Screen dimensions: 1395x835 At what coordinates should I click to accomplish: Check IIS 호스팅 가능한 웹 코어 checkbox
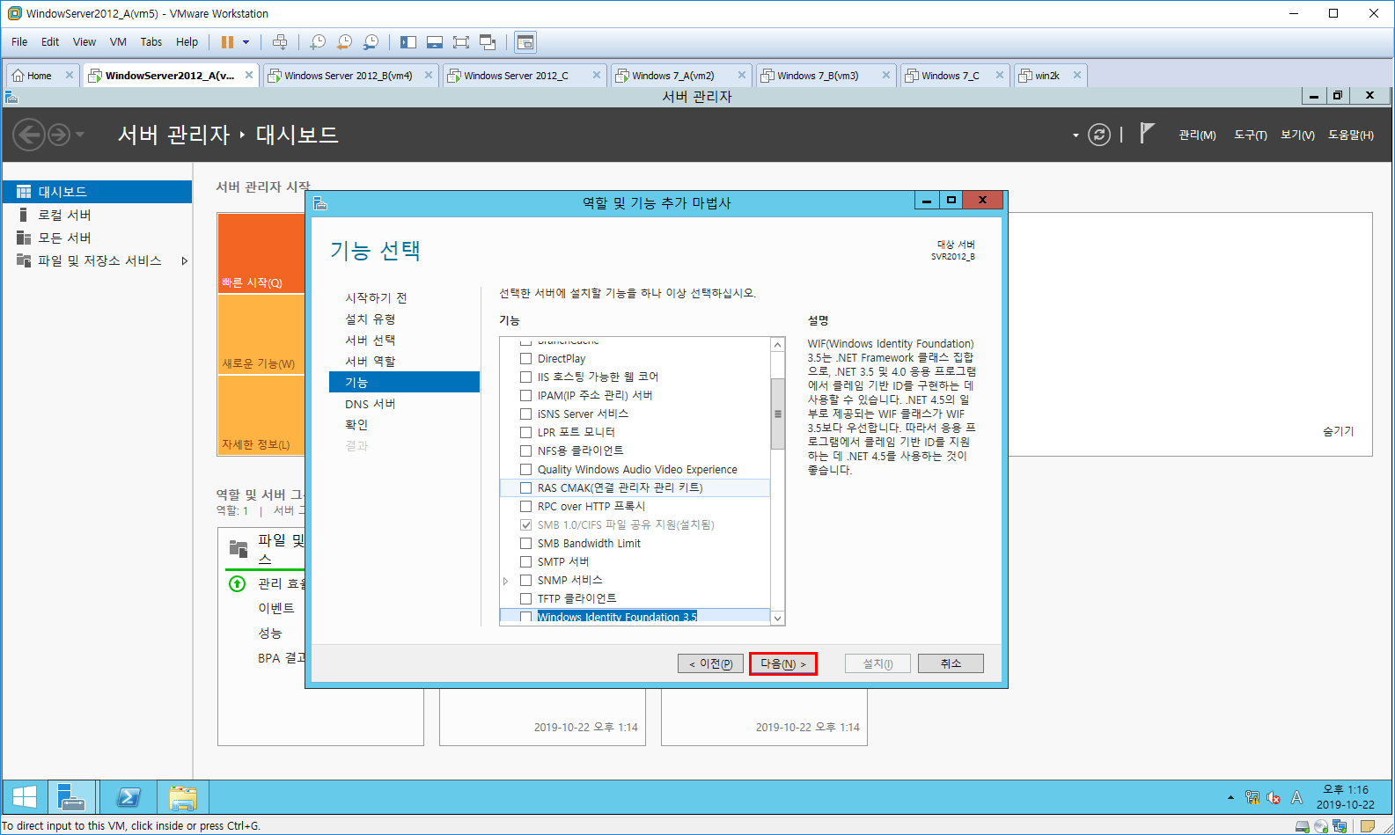pos(525,377)
